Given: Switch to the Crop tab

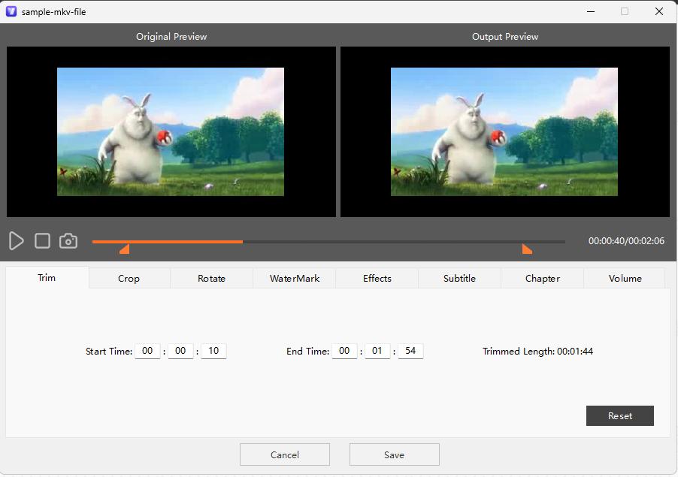Looking at the screenshot, I should tap(129, 278).
